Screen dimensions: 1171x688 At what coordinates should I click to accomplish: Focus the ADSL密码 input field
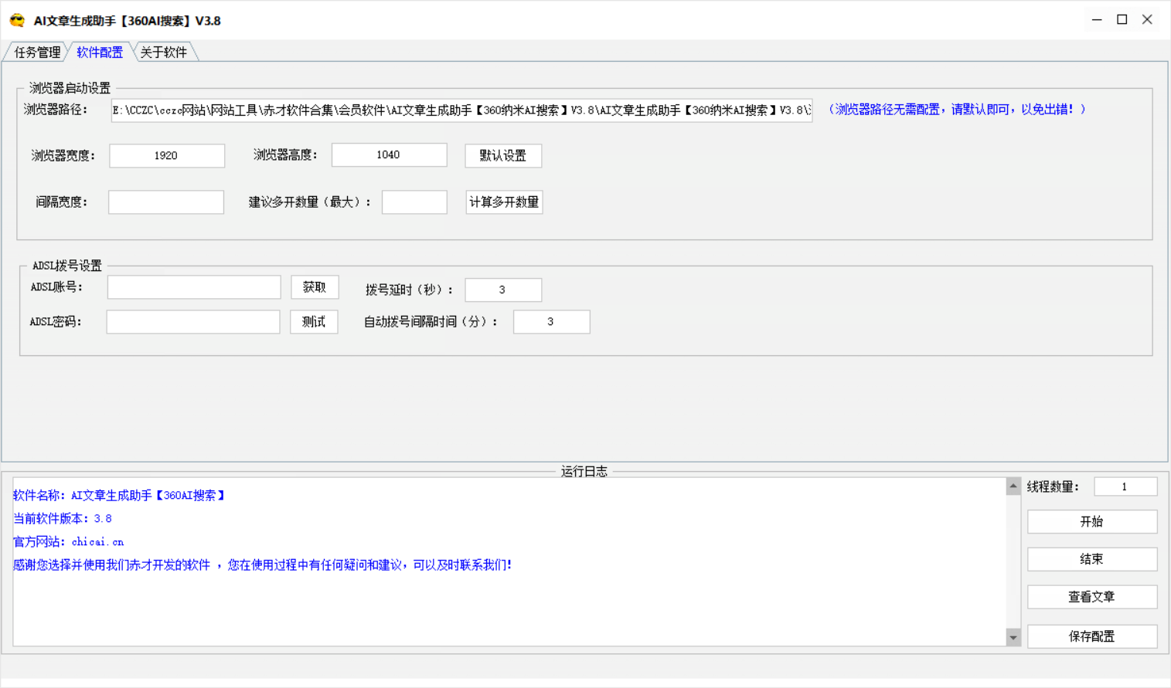(193, 322)
